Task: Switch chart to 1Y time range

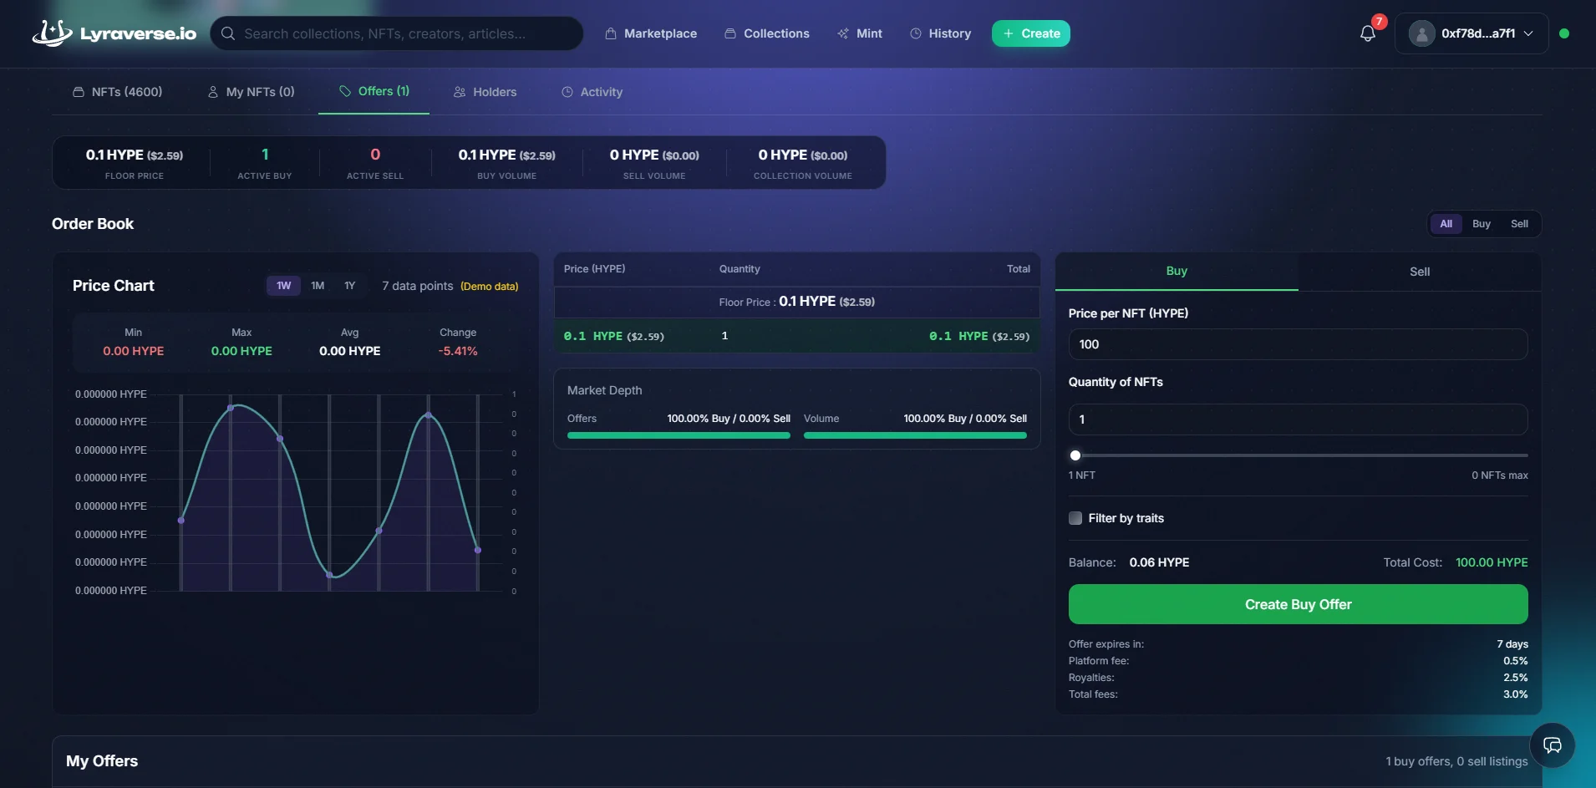Action: [348, 285]
